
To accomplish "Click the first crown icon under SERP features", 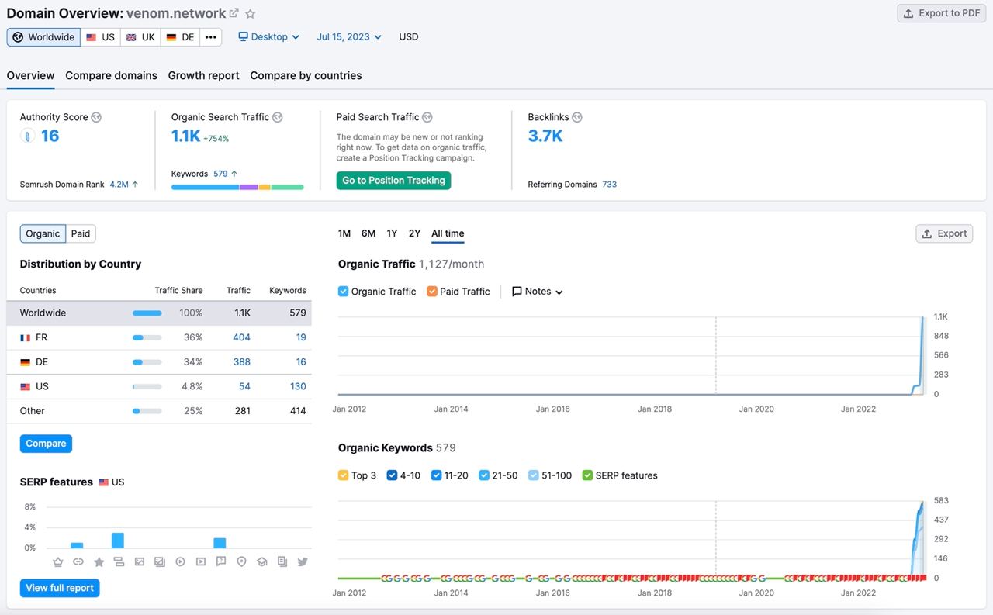I will click(x=57, y=561).
